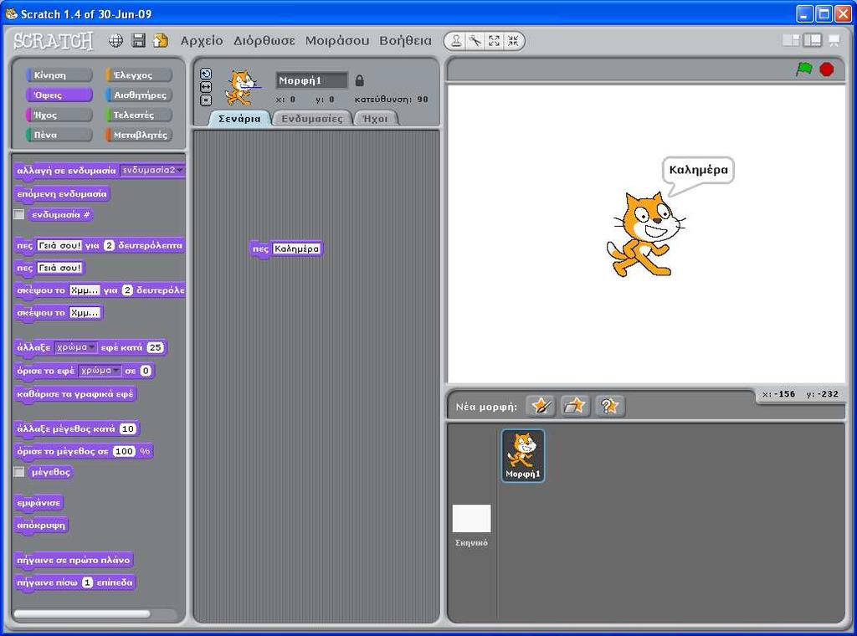This screenshot has width=857, height=636.
Task: Select the grow sprite tool
Action: click(x=494, y=40)
